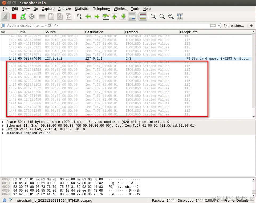
Task: Restart the current capture
Action: click(23, 16)
